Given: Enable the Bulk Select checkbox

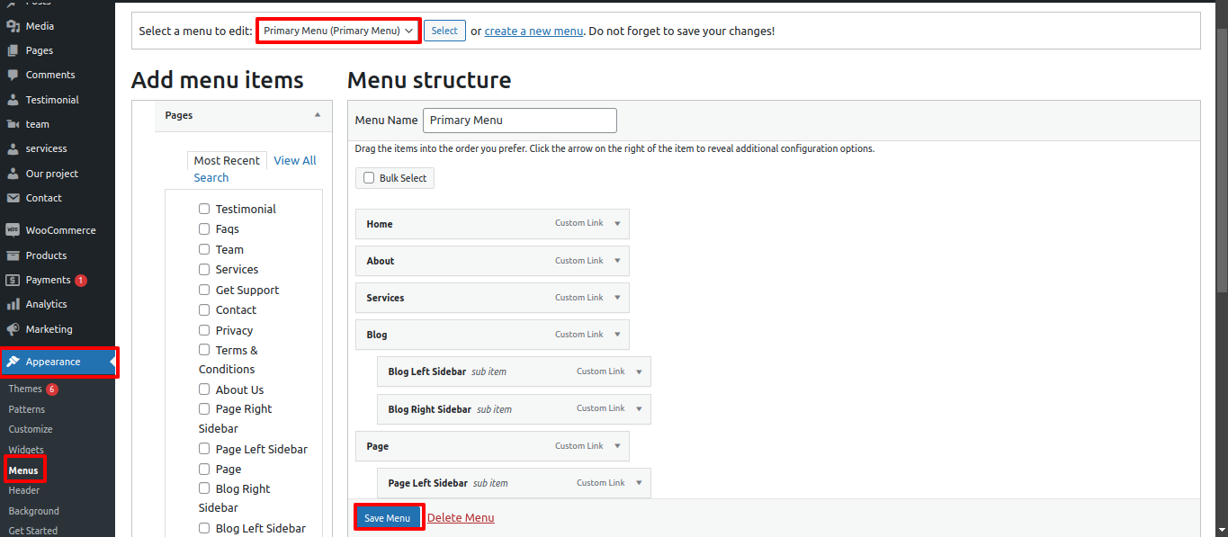Looking at the screenshot, I should [x=368, y=177].
